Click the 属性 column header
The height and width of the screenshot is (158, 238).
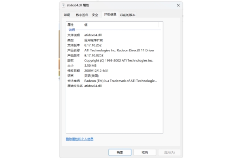tap(71, 24)
